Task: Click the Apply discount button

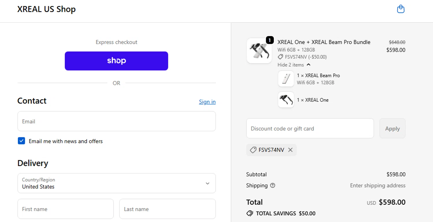Action: point(392,128)
